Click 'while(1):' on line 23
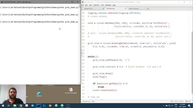Image resolution: width=193 pixels, height=108 pixels. click(x=93, y=57)
